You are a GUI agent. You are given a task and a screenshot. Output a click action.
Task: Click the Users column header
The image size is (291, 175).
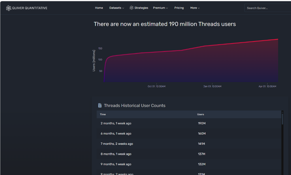coord(201,114)
